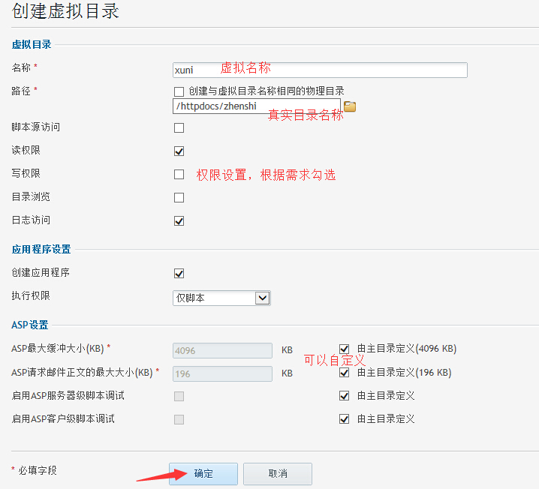Toggle the 创建应用程序 checkbox
Viewport: 539px width, 489px height.
[x=179, y=273]
